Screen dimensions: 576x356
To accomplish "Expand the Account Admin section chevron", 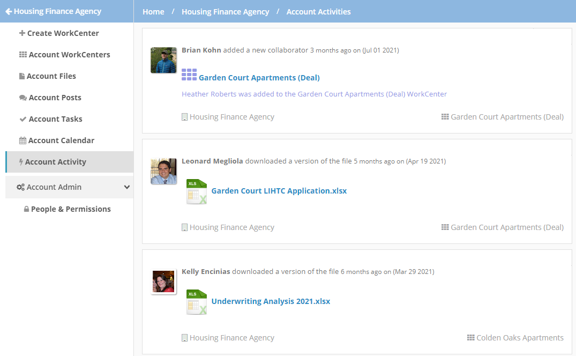I will (127, 187).
